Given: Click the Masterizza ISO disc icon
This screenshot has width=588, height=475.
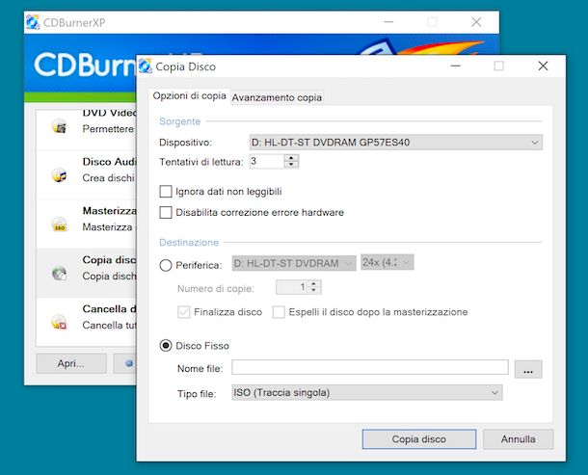Looking at the screenshot, I should [59, 224].
